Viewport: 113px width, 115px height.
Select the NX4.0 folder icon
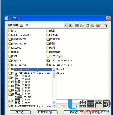10,52
